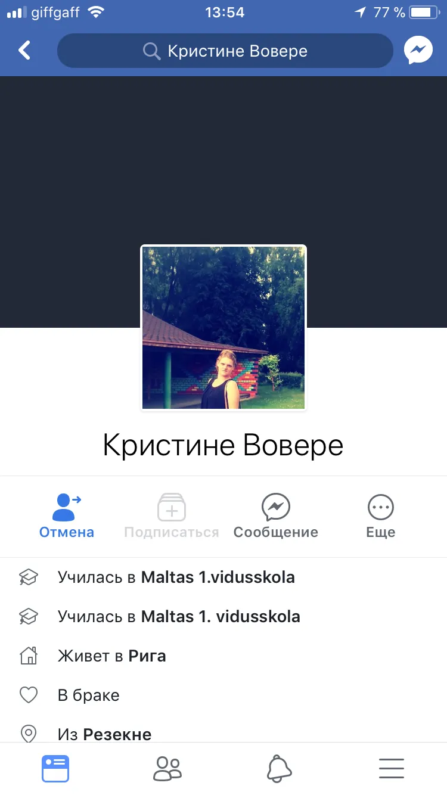Cancel friend request via Отмена icon

pyautogui.click(x=66, y=508)
